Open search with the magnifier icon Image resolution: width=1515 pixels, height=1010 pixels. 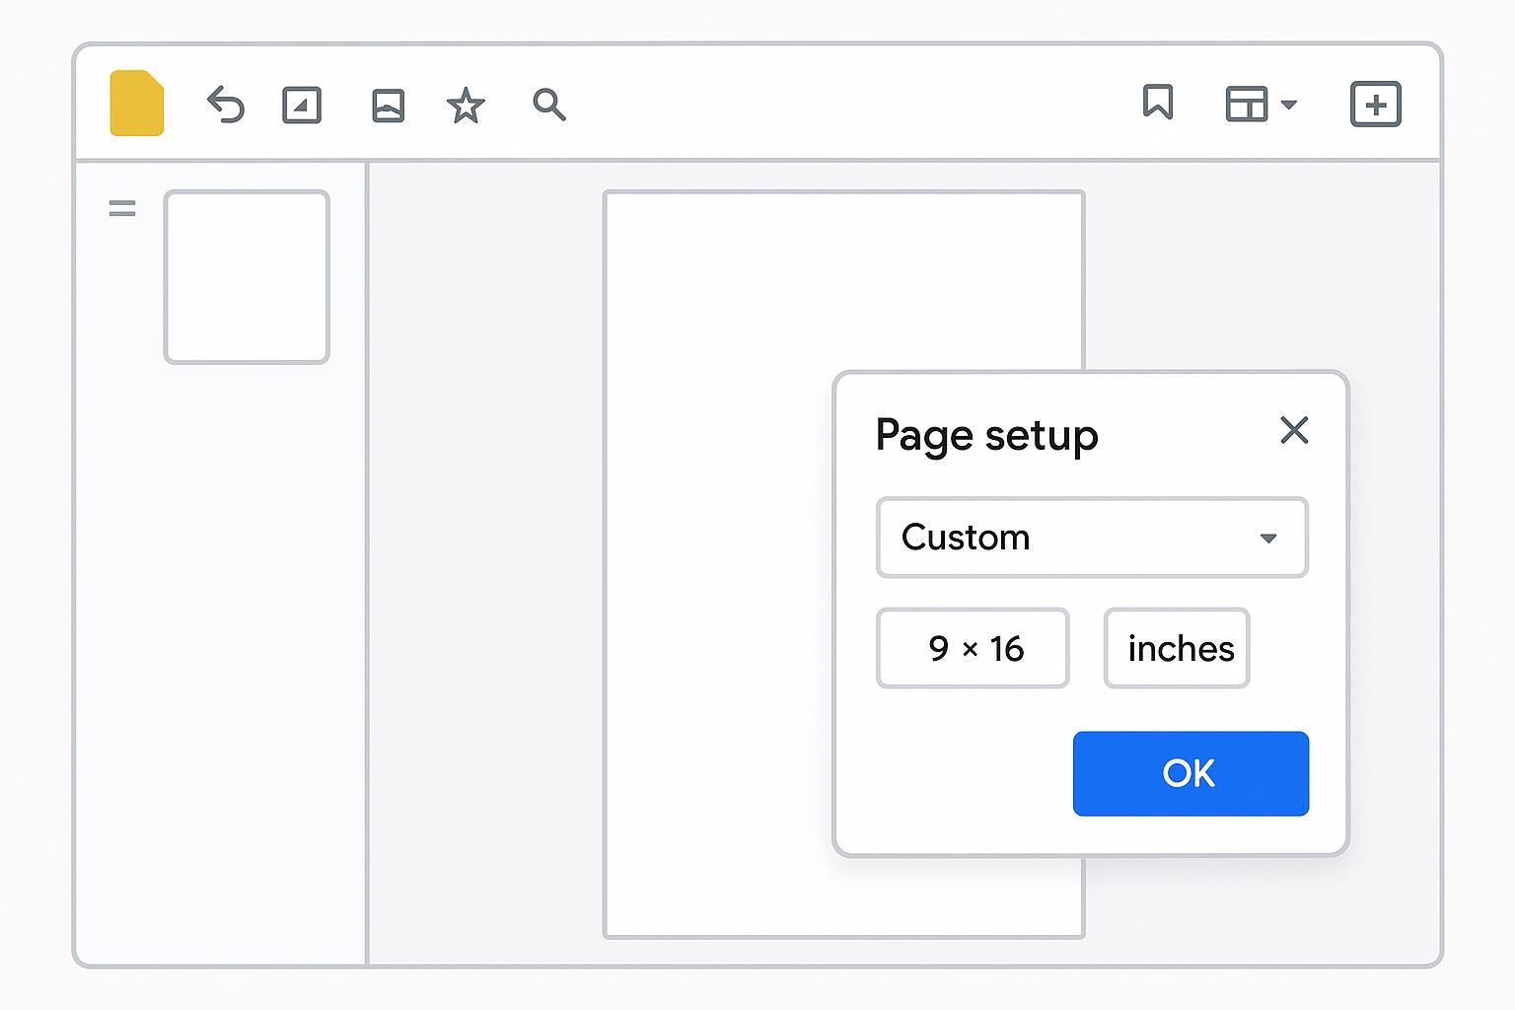tap(548, 104)
